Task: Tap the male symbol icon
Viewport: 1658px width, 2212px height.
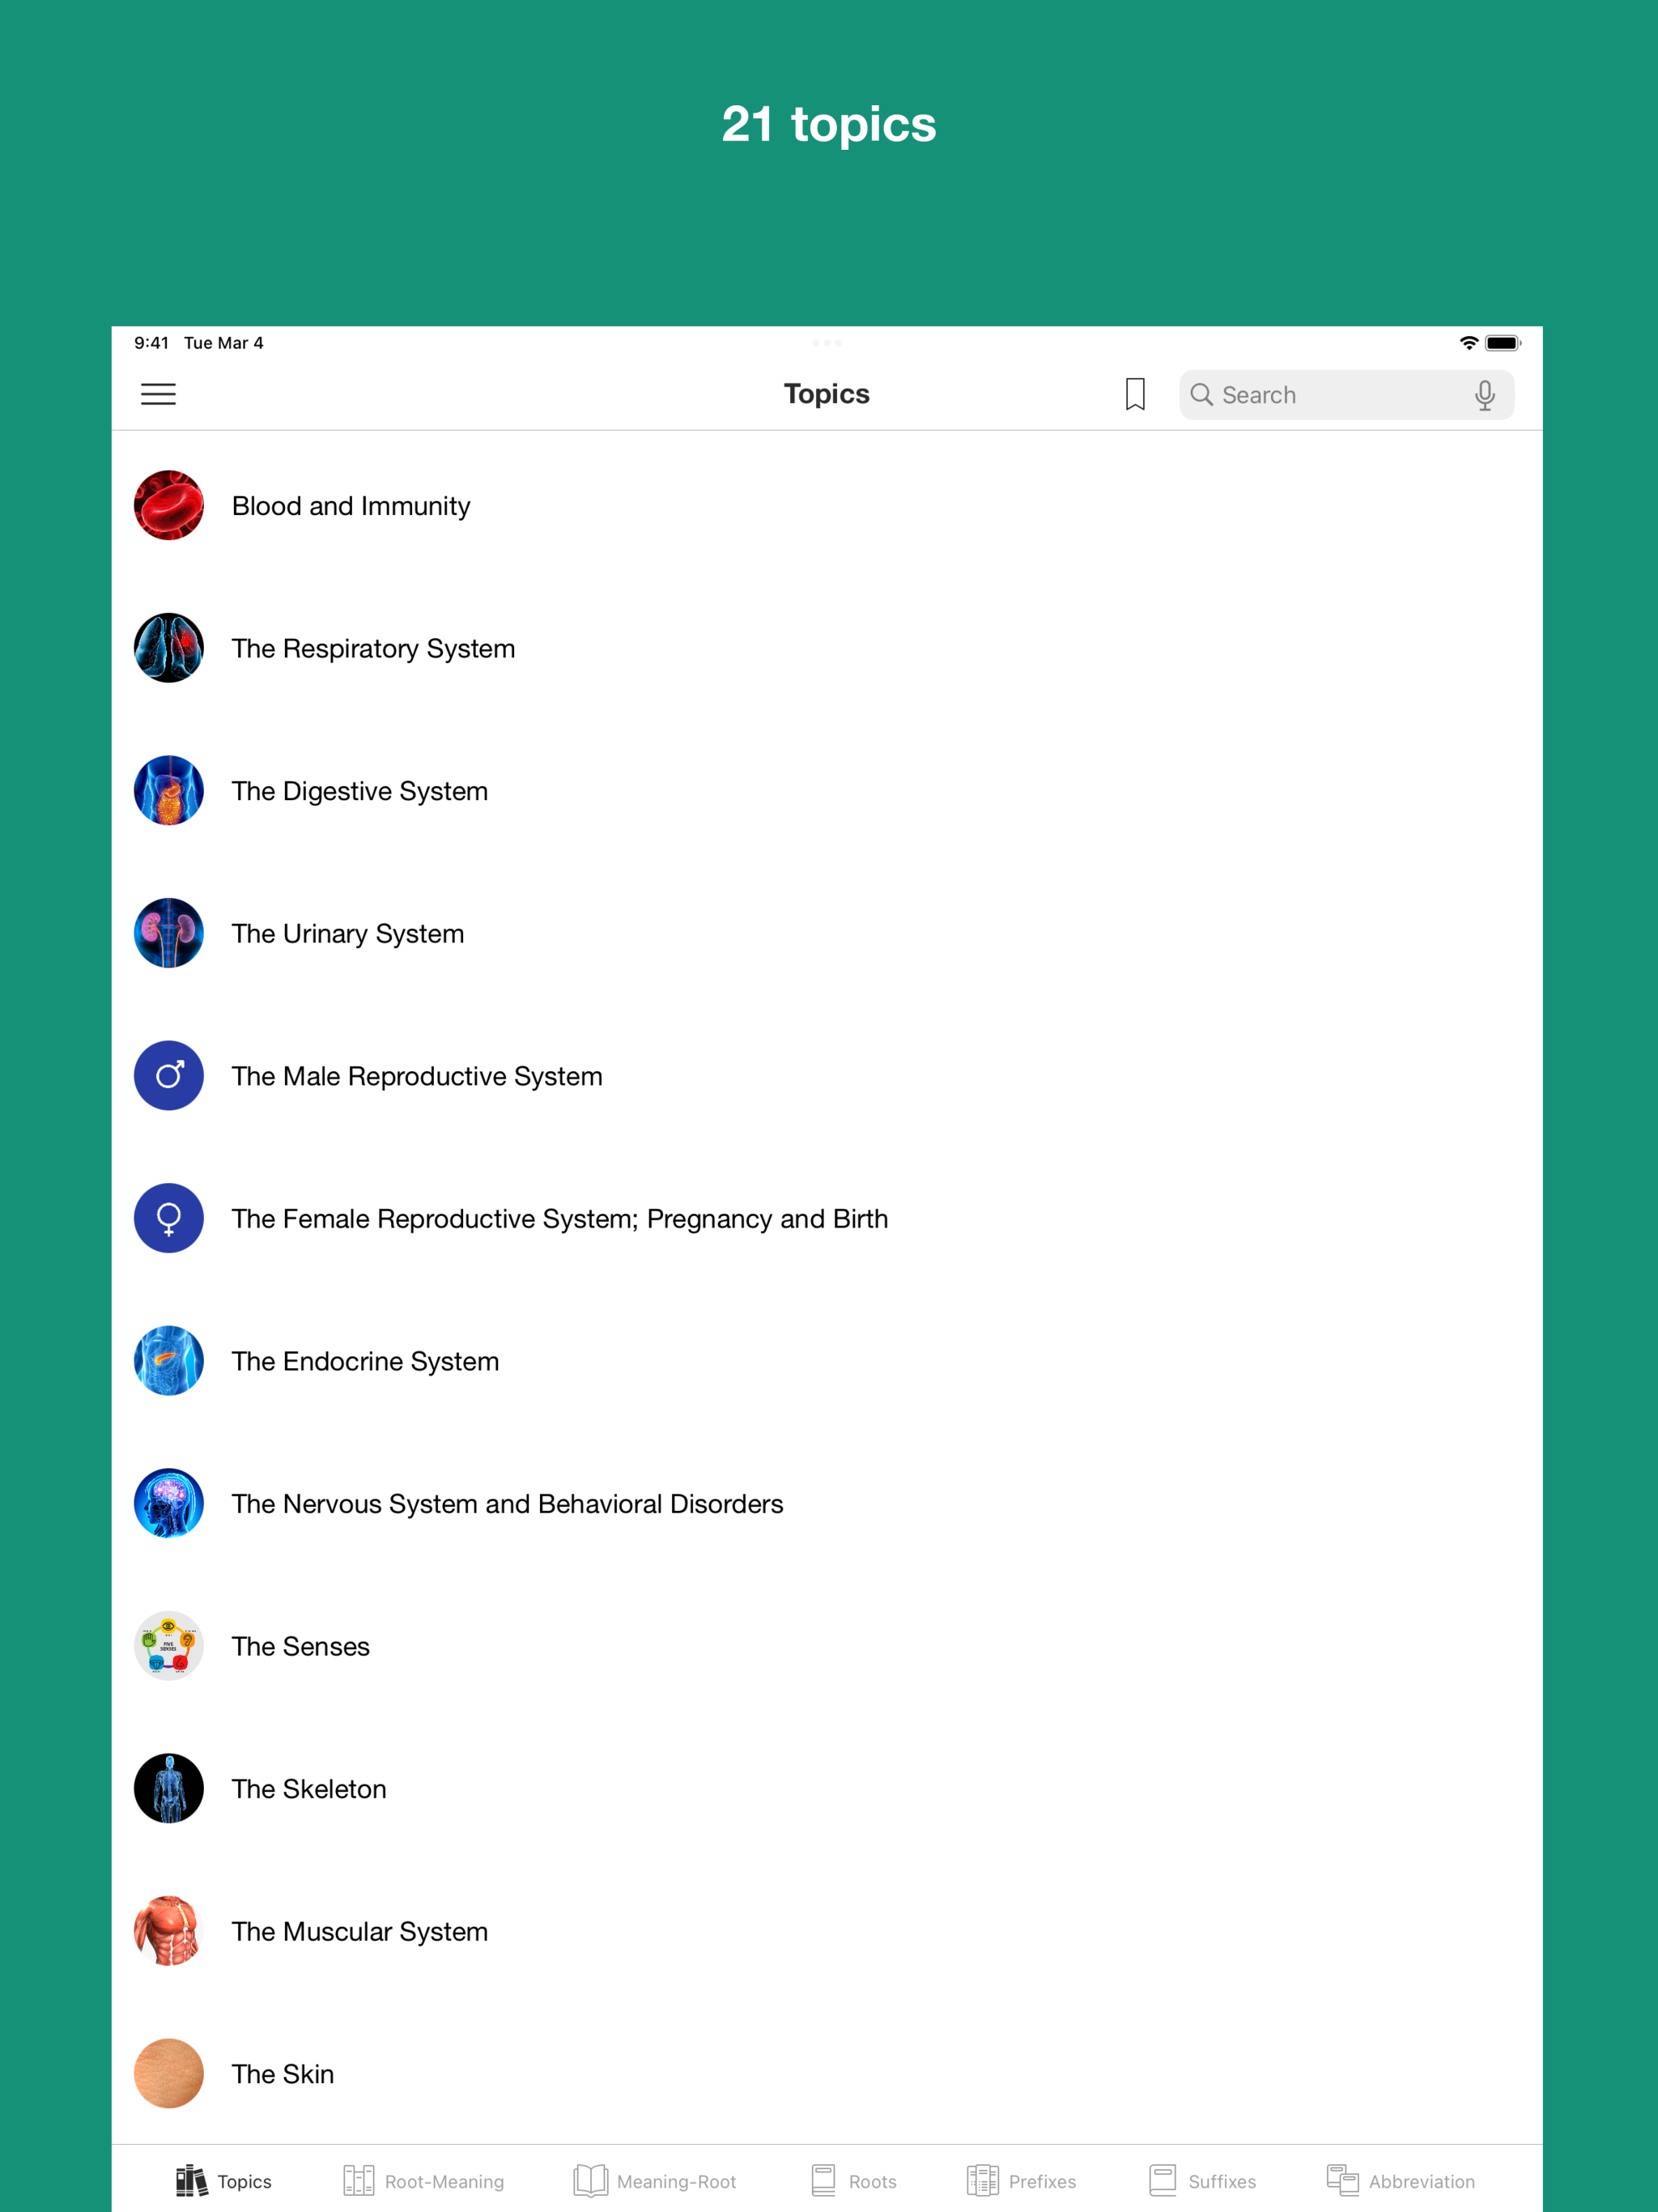Action: pos(169,1075)
